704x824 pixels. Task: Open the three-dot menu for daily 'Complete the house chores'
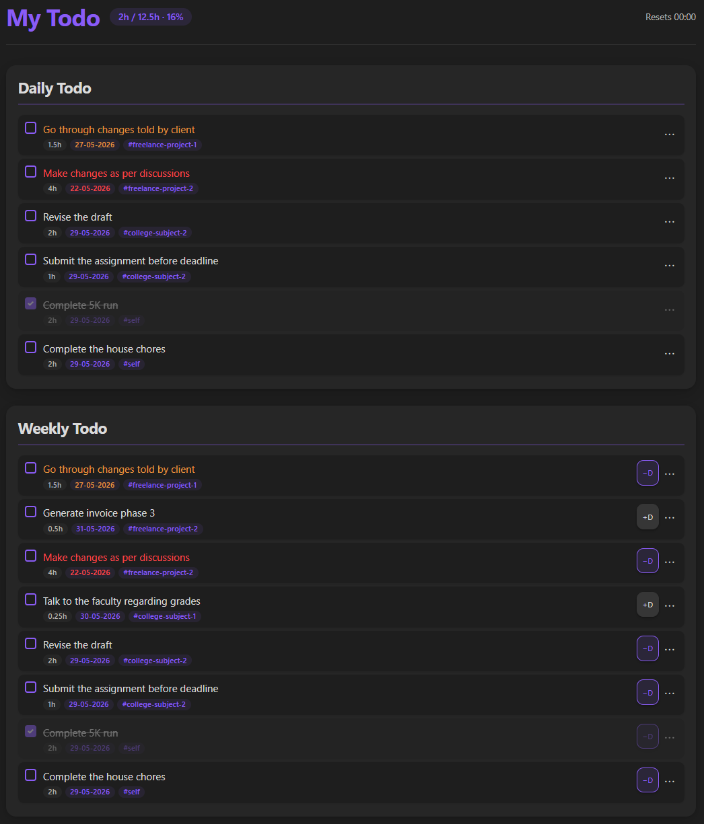click(669, 354)
